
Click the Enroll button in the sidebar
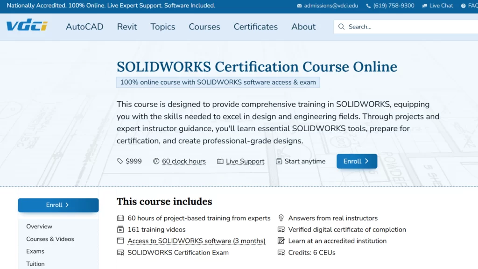click(x=58, y=205)
